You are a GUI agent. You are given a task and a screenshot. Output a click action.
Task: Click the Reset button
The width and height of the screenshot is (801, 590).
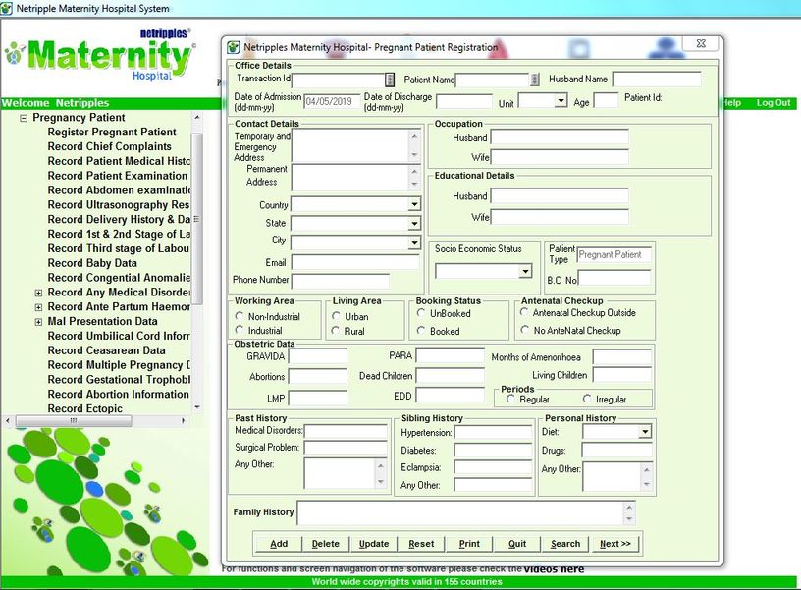[421, 544]
